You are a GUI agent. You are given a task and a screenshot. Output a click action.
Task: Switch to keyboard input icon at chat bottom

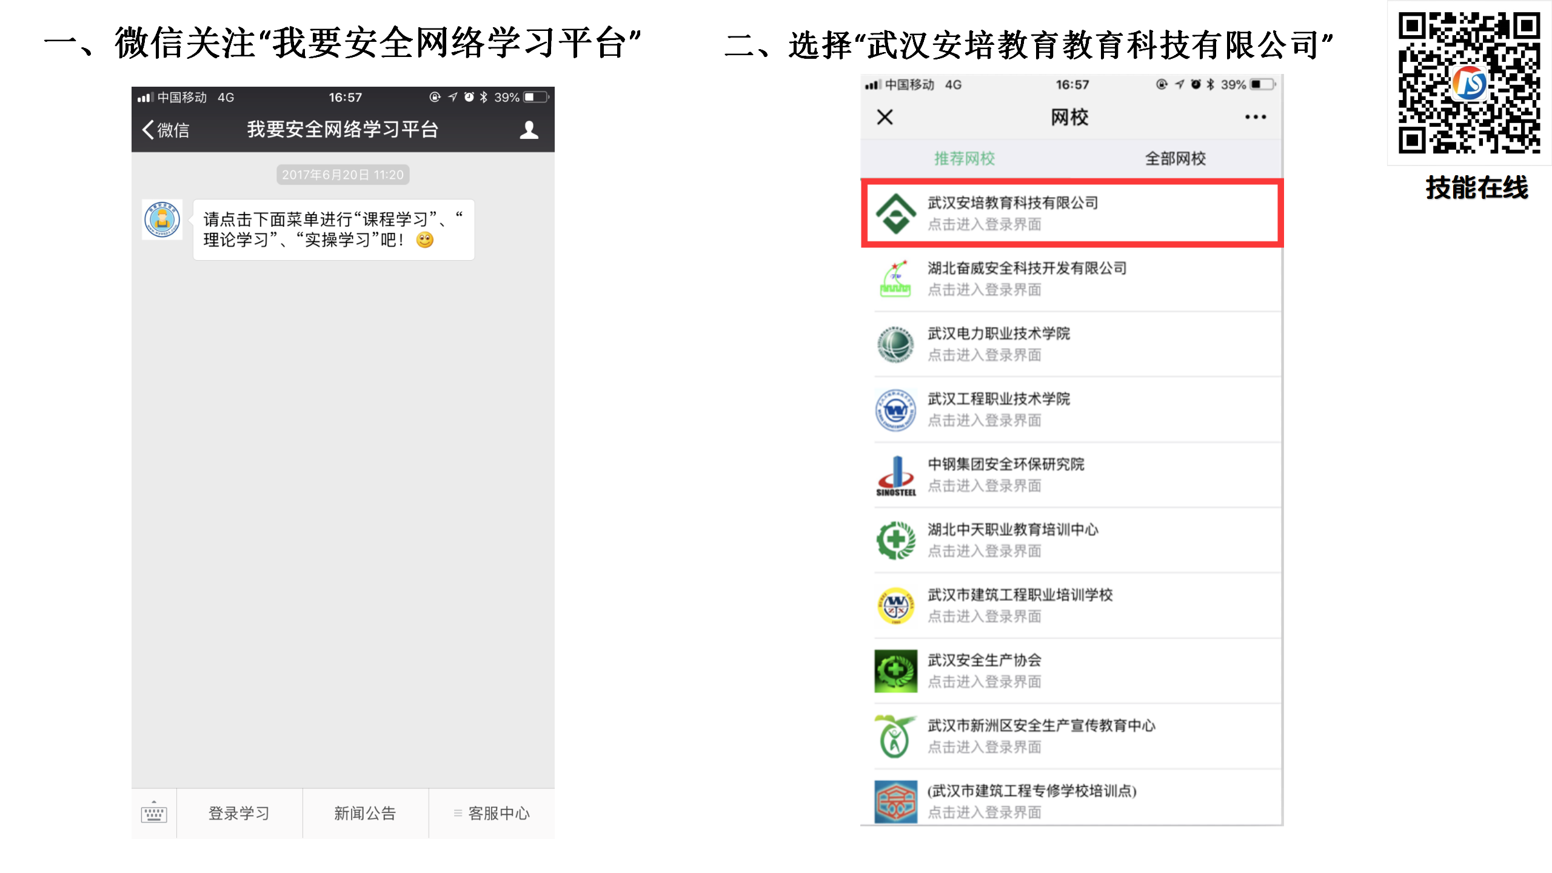tap(154, 812)
